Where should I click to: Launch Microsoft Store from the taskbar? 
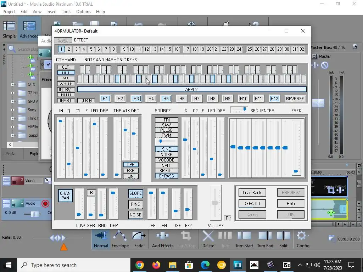(189, 265)
